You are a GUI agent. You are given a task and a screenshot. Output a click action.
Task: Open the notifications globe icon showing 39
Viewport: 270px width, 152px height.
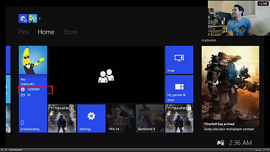click(x=23, y=19)
